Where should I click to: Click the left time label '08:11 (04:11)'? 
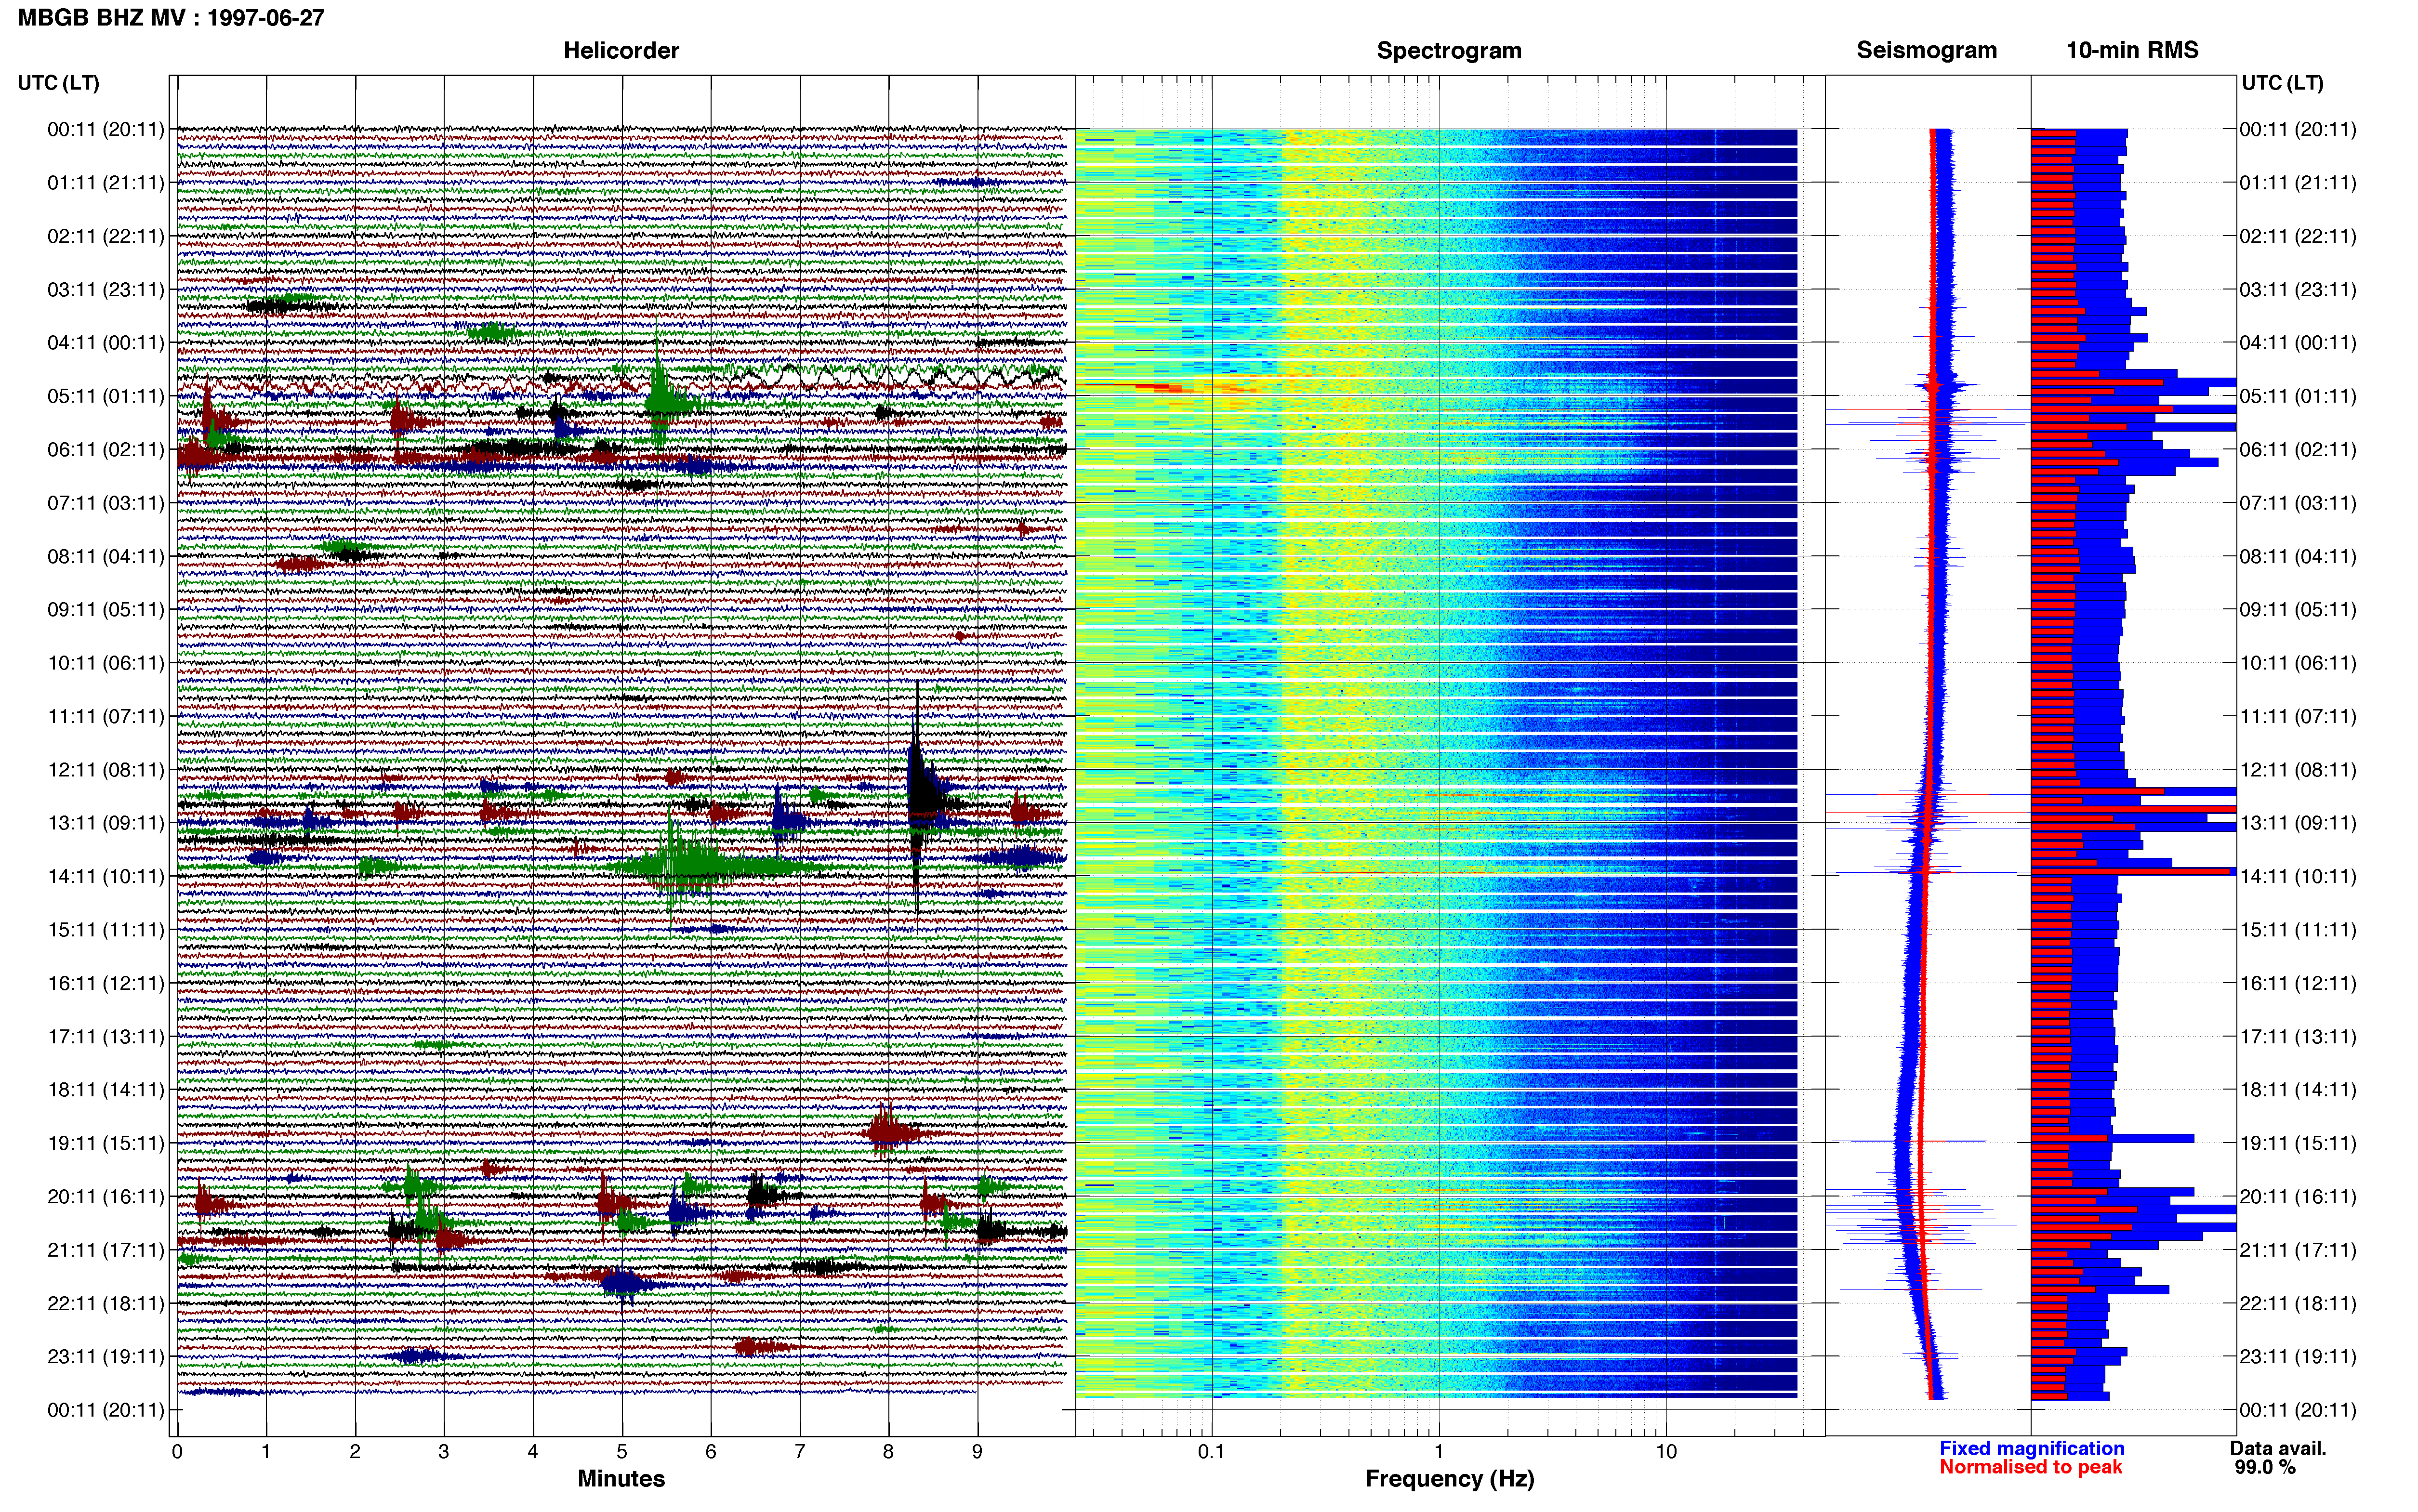tap(105, 556)
